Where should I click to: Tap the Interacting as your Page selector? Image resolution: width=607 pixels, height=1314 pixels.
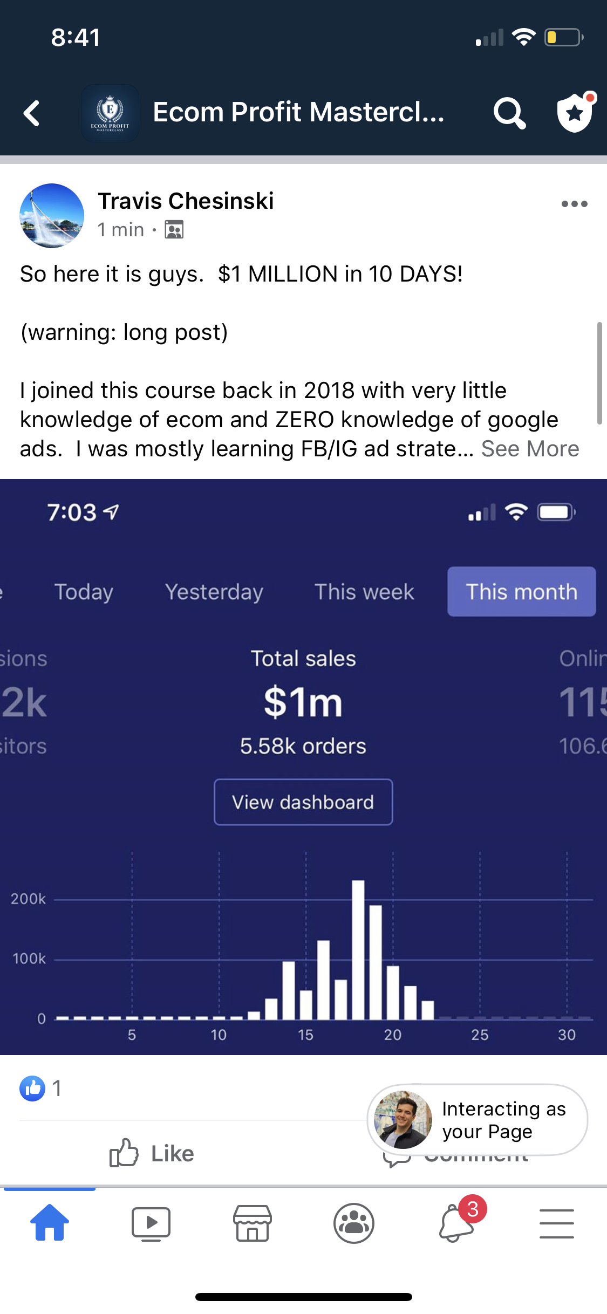[x=477, y=1120]
